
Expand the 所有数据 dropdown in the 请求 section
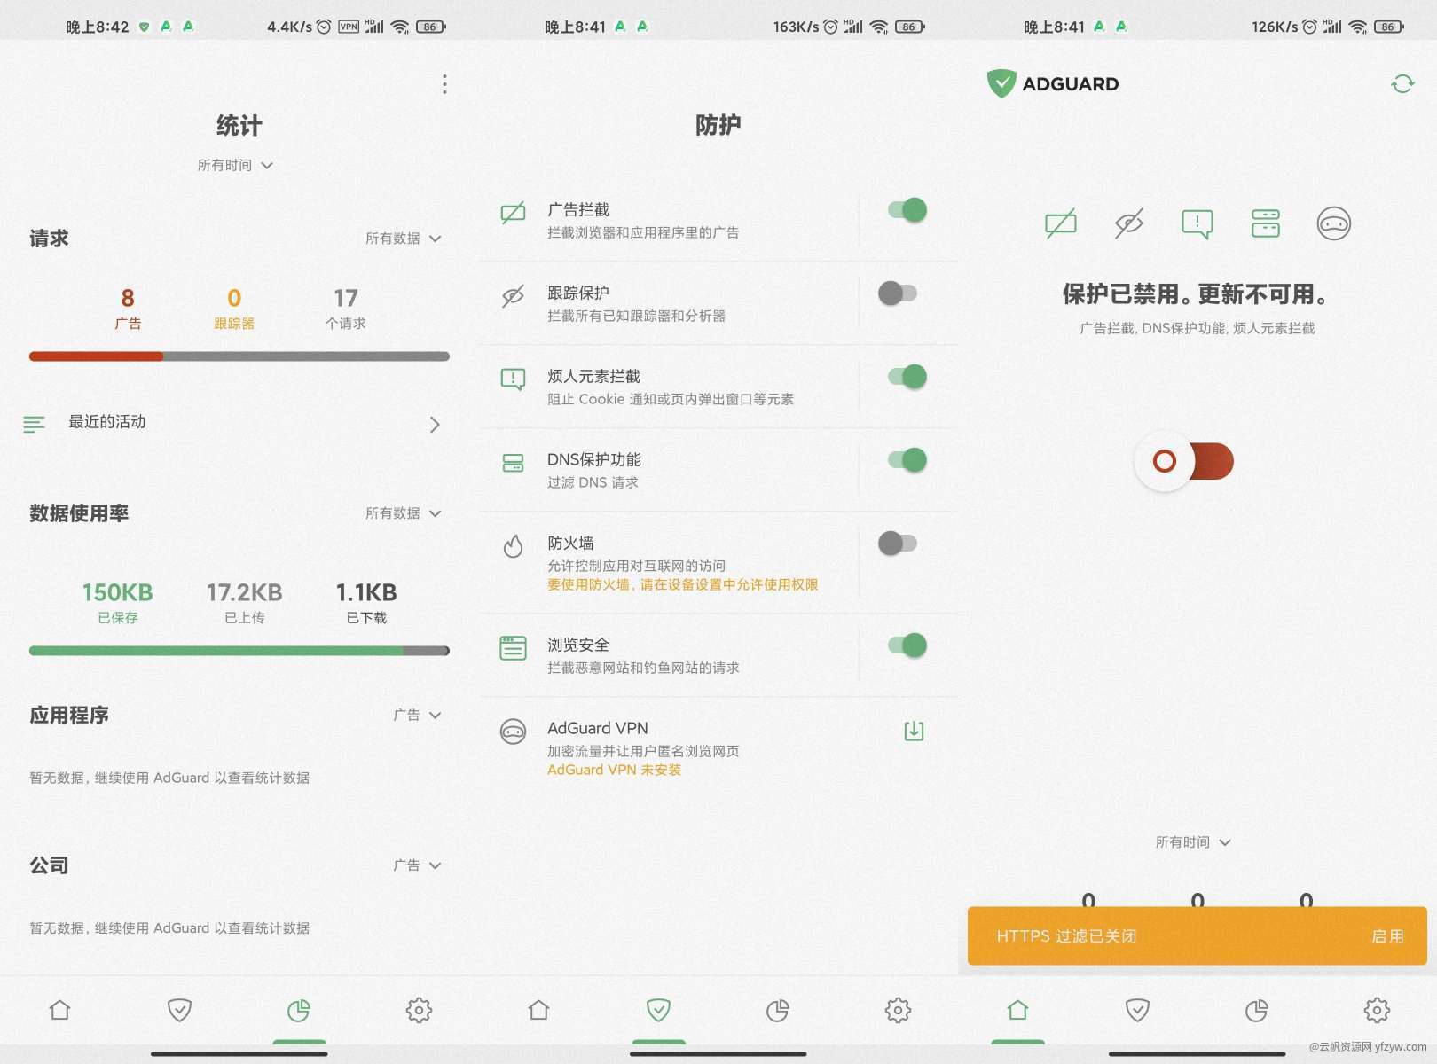pos(403,239)
